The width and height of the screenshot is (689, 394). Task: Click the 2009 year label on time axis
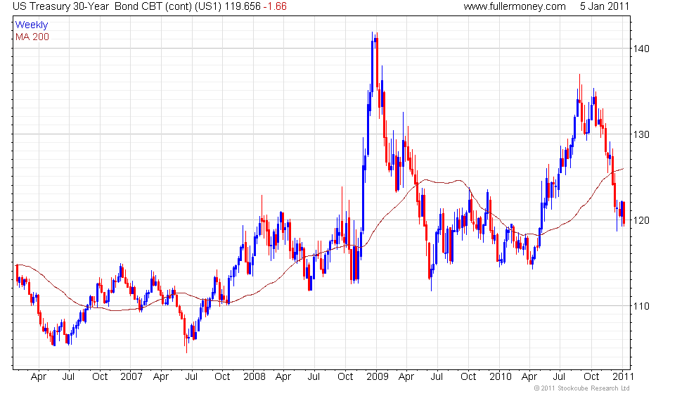[378, 377]
